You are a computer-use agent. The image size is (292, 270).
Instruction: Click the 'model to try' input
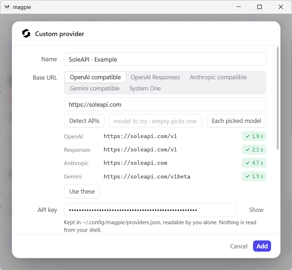tap(156, 121)
